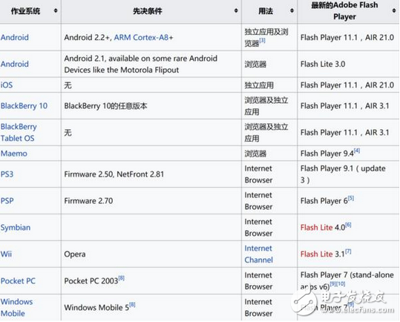Open footnote [4] after Flash Player 9.4
The image size is (400, 322).
357,151
